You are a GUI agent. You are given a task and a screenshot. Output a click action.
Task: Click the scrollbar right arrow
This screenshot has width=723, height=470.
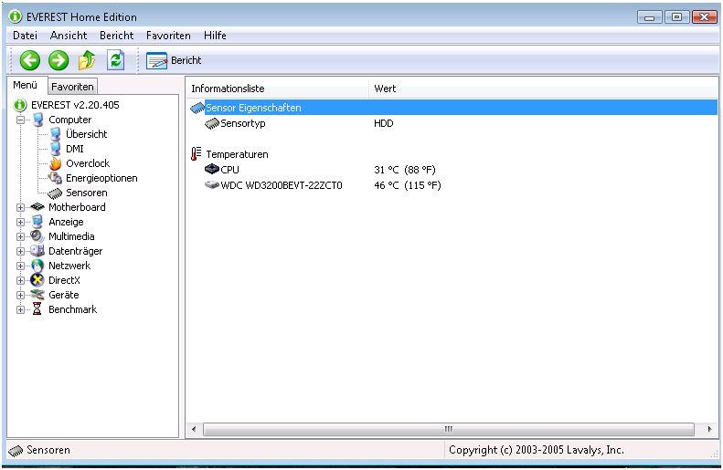click(x=709, y=429)
